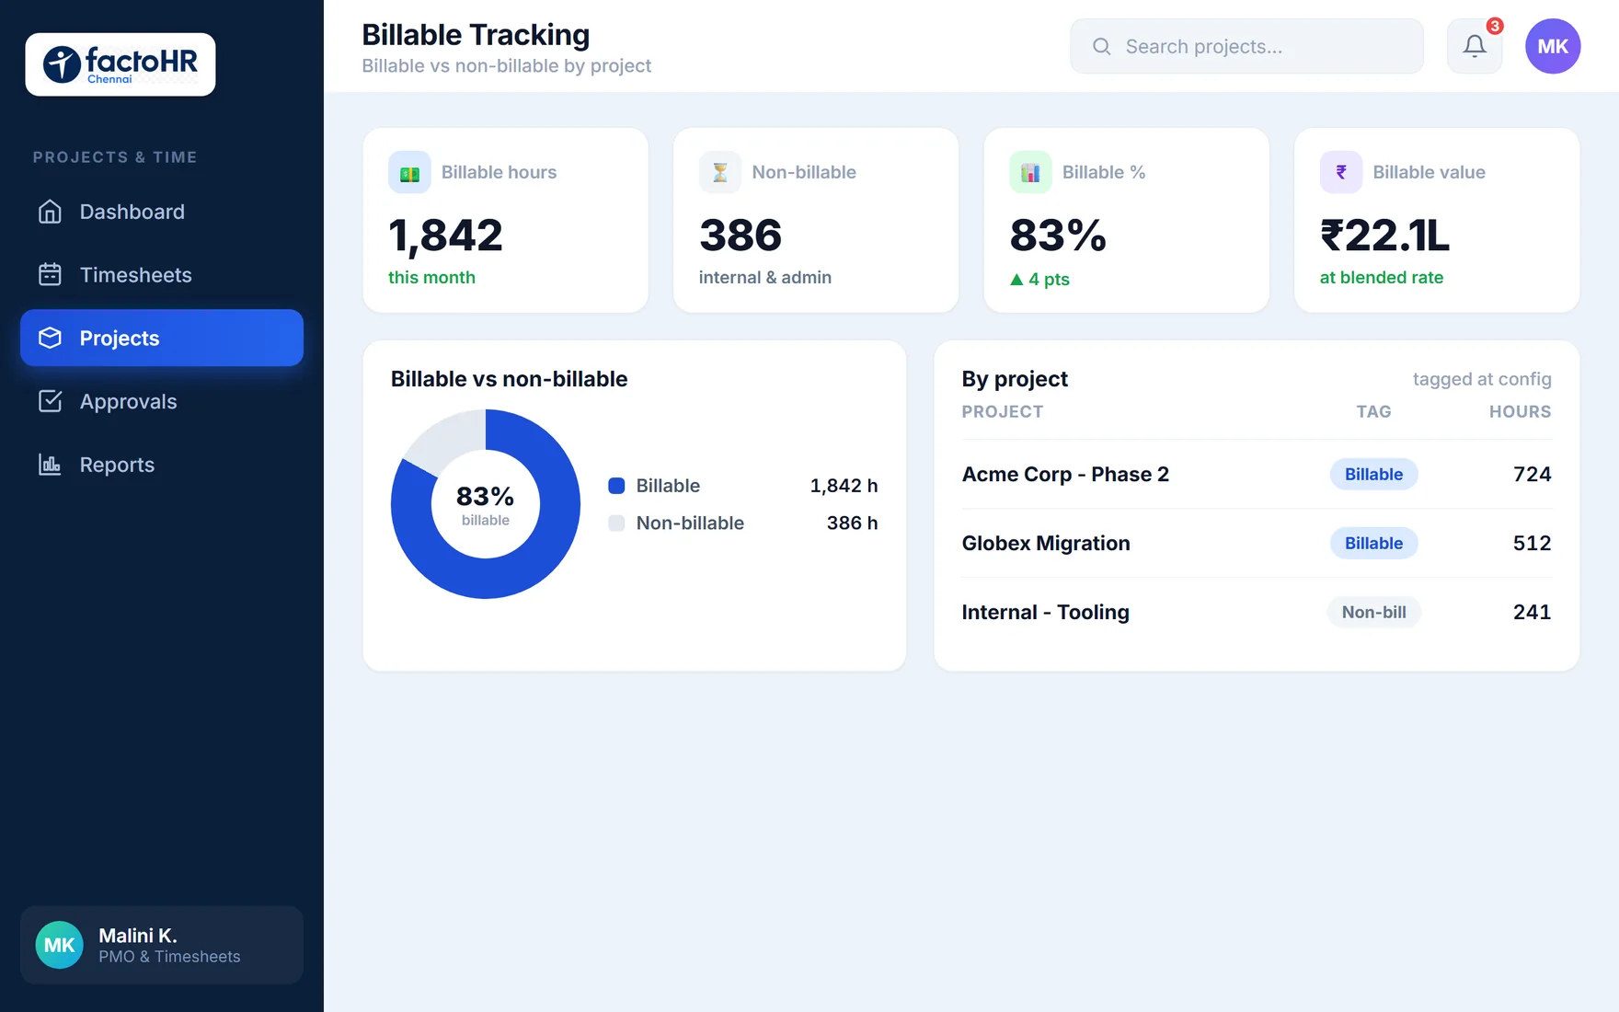The width and height of the screenshot is (1619, 1012).
Task: Open Internal - Tooling project
Action: [1046, 612]
